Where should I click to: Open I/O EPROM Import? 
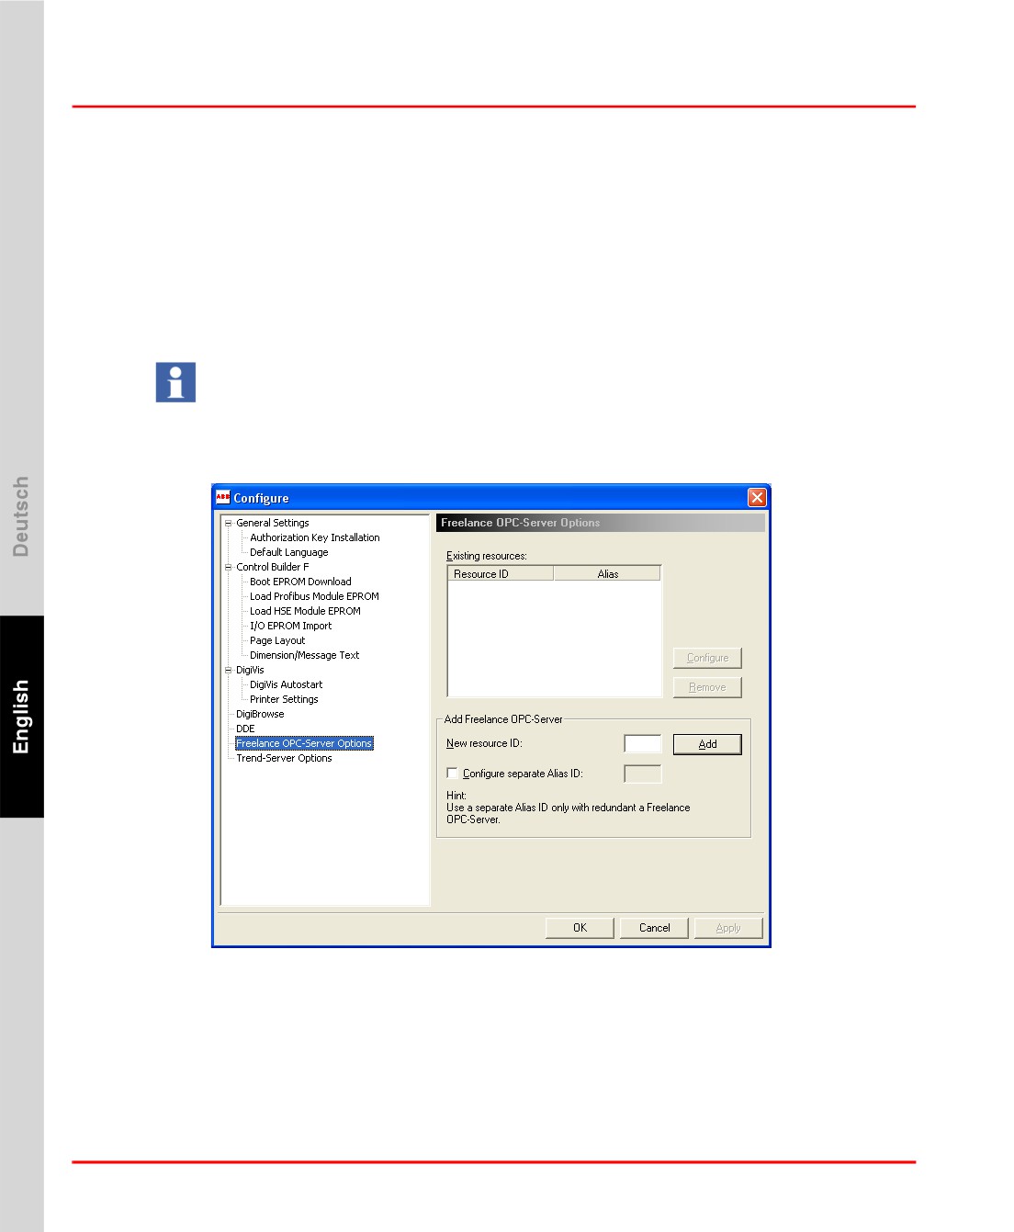tap(290, 626)
